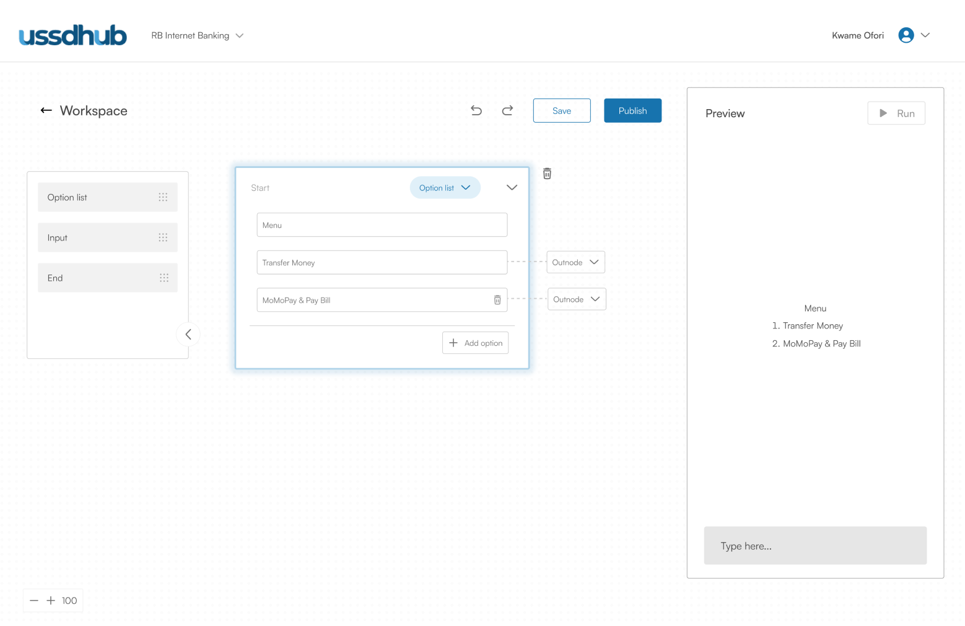The width and height of the screenshot is (965, 626).
Task: Click the user profile avatar icon
Action: click(906, 35)
